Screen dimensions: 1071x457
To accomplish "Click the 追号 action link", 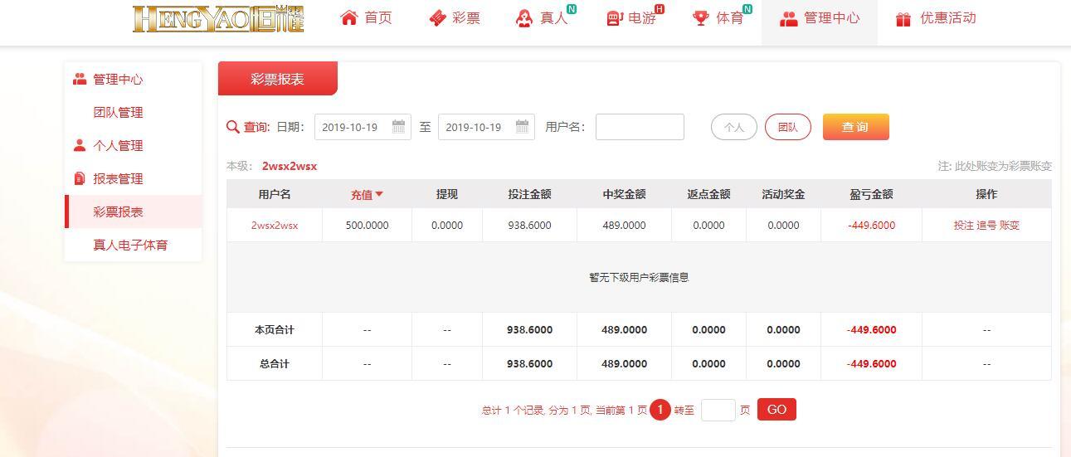I will 986,225.
